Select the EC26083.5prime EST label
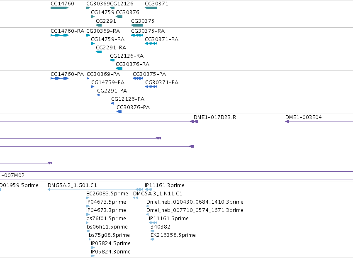The image size is (353, 258). click(x=107, y=194)
